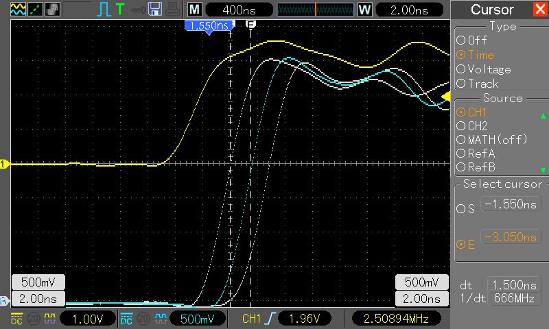Click the W window timebase icon
The height and width of the screenshot is (329, 549).
pos(365,10)
